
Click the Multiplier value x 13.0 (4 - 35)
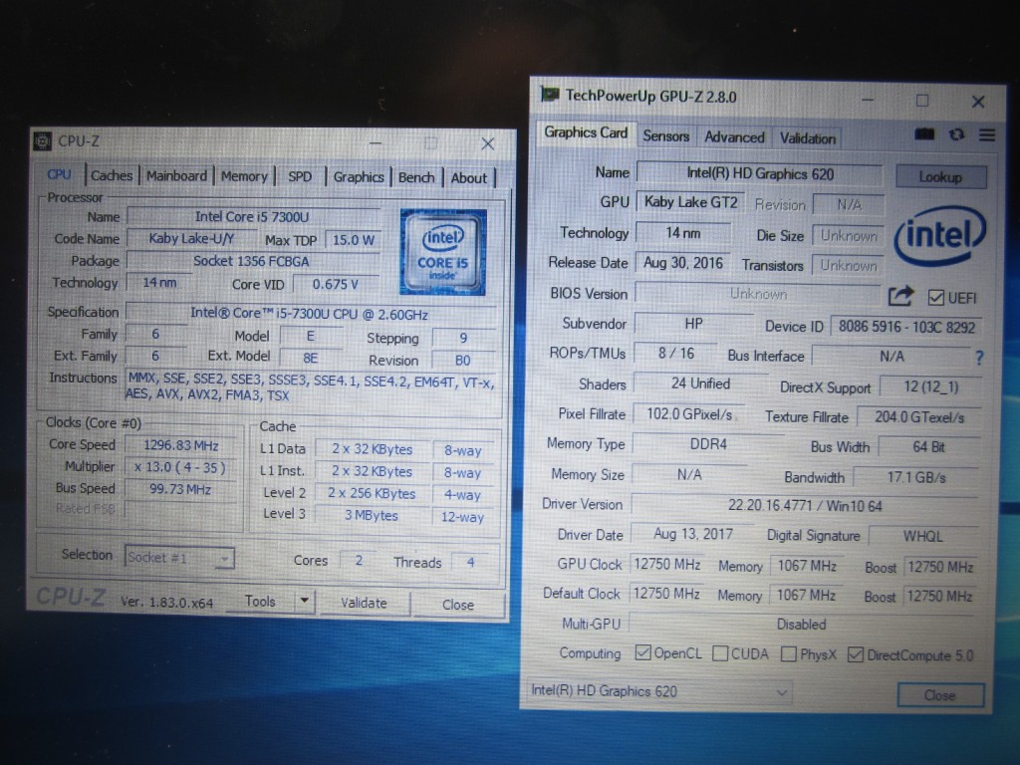click(x=180, y=467)
